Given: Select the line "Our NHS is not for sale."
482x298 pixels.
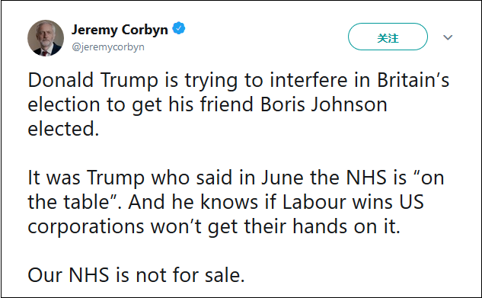Looking at the screenshot, I should point(136,274).
